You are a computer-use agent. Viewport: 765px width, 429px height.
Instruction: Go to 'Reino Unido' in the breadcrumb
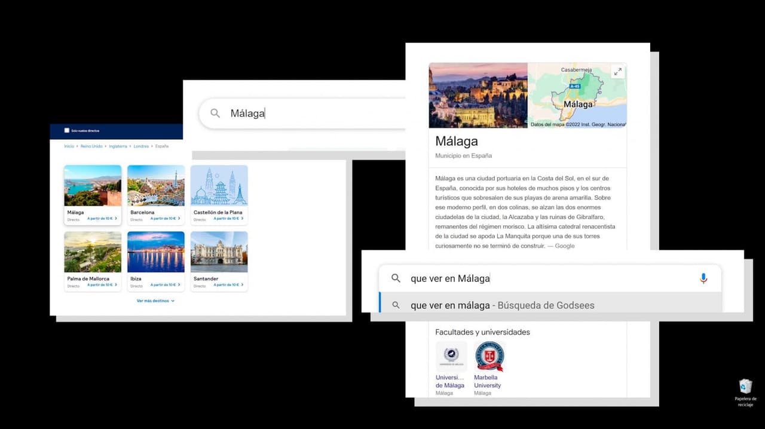pos(90,146)
